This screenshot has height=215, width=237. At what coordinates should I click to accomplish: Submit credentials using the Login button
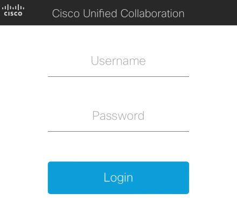coord(119,178)
